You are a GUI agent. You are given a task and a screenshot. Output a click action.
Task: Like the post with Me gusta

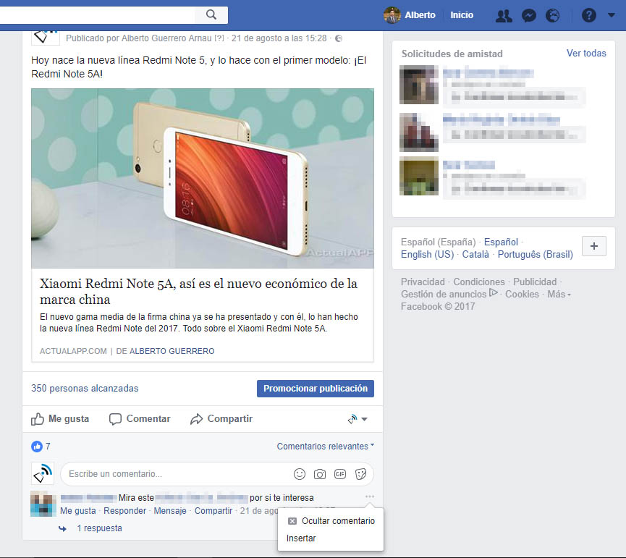[x=60, y=419]
